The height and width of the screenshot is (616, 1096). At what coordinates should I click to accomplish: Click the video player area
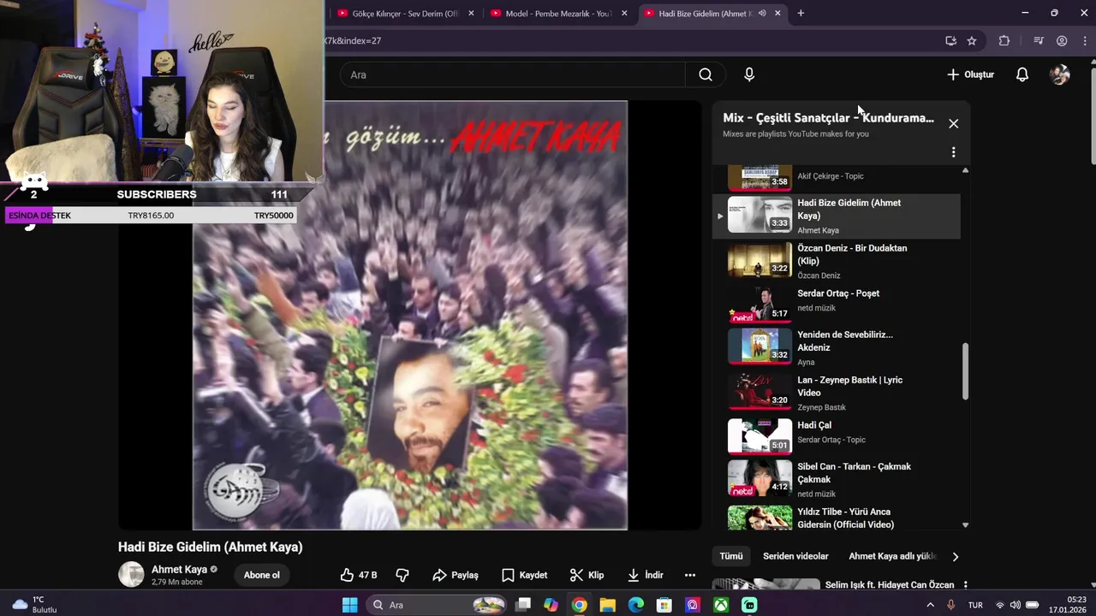click(410, 315)
